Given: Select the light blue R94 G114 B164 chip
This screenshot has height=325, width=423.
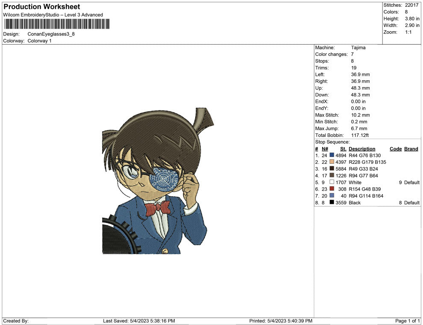Looking at the screenshot, I should point(332,196).
